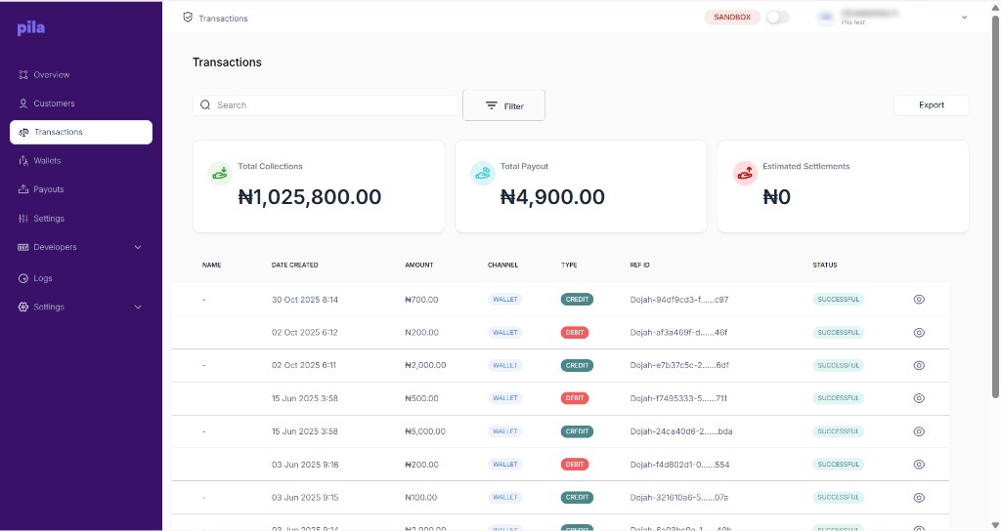View details of the ₦2,000.00 credit on 02 Oct

pyautogui.click(x=919, y=366)
